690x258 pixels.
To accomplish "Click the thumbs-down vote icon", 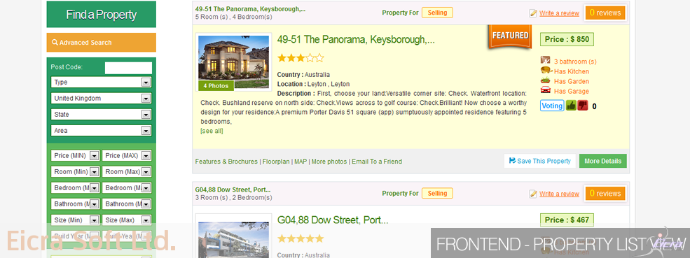I will (583, 106).
